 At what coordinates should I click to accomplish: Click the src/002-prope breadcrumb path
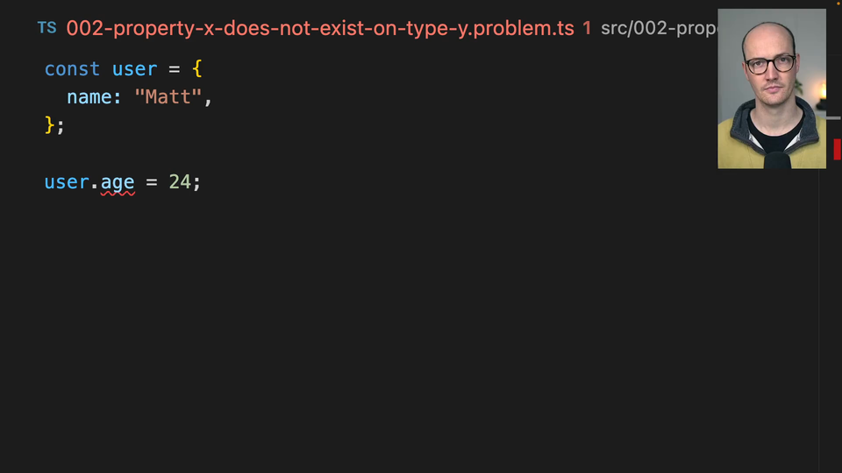coord(658,28)
